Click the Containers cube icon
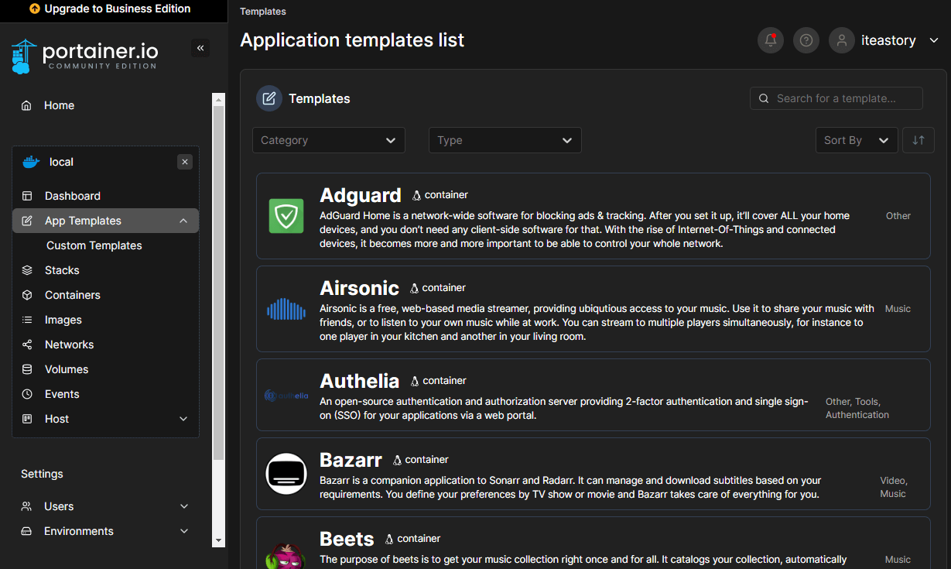The image size is (951, 569). pyautogui.click(x=27, y=295)
